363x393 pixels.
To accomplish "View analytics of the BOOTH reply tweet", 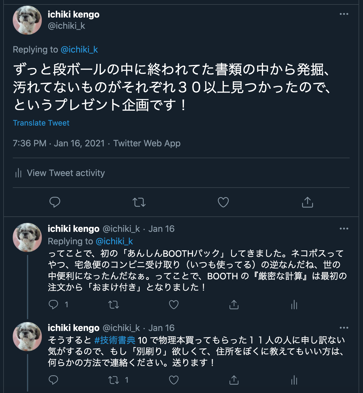I will pos(294,305).
